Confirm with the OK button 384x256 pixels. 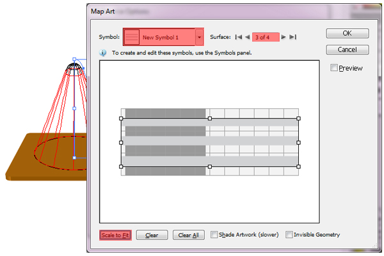(348, 33)
